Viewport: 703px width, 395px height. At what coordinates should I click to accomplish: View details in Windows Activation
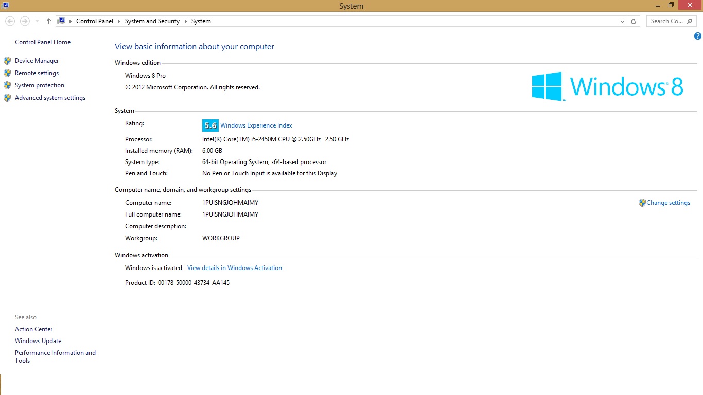235,268
